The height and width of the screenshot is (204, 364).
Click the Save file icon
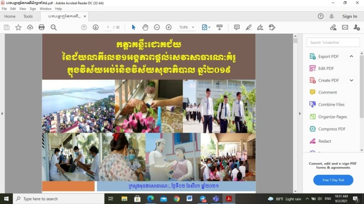pyautogui.click(x=7, y=27)
